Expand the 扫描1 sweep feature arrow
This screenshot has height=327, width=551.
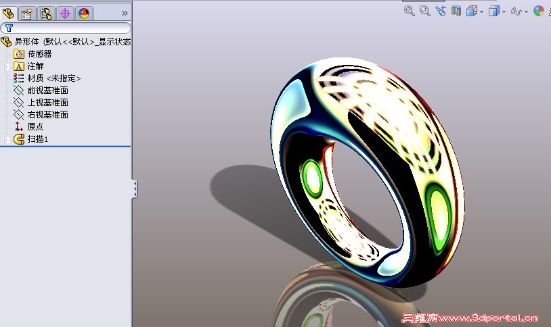pyautogui.click(x=6, y=140)
